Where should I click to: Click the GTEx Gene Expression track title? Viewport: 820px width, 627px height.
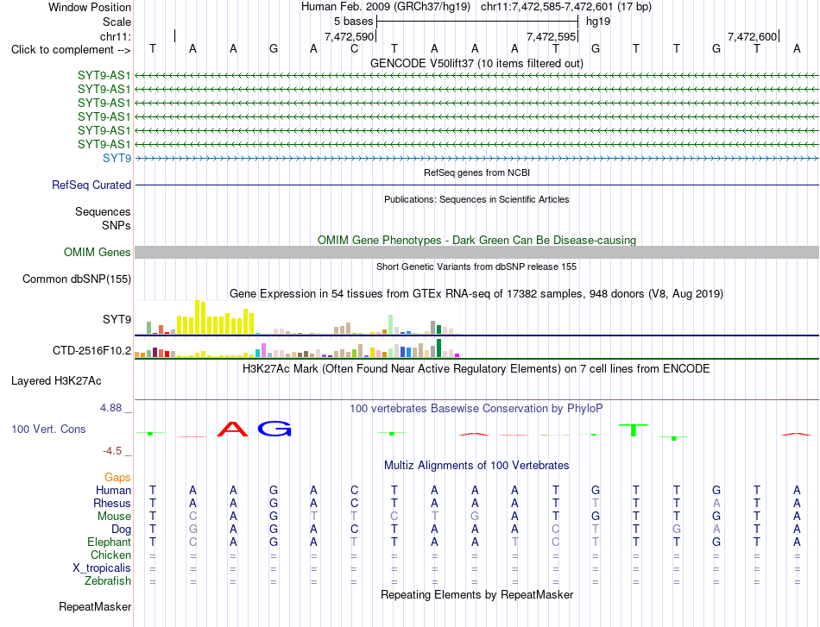(476, 293)
